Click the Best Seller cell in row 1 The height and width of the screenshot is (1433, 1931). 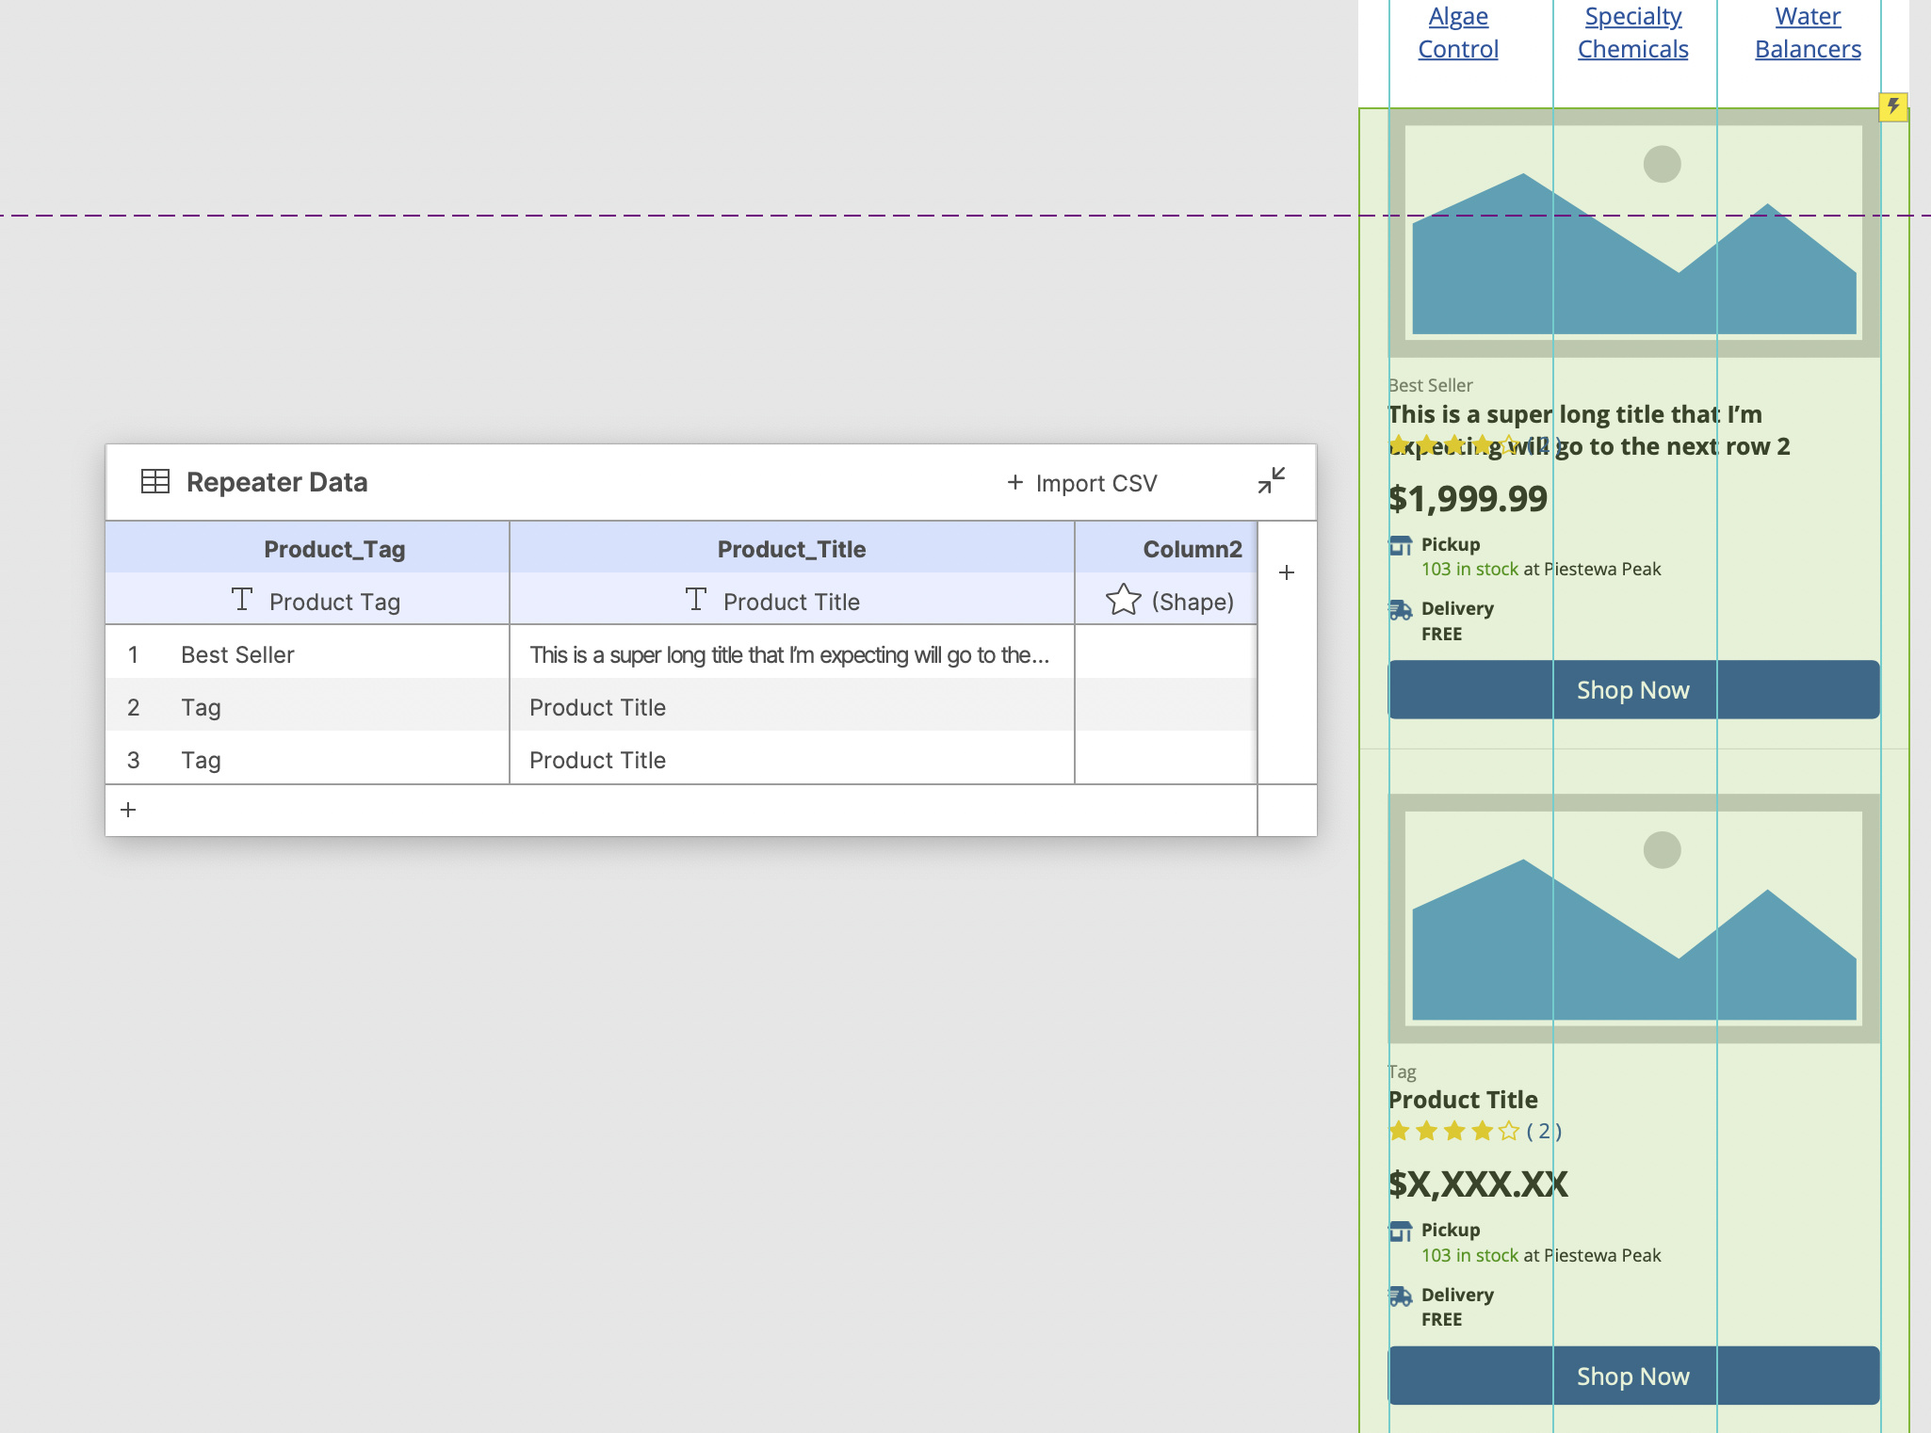coord(237,654)
